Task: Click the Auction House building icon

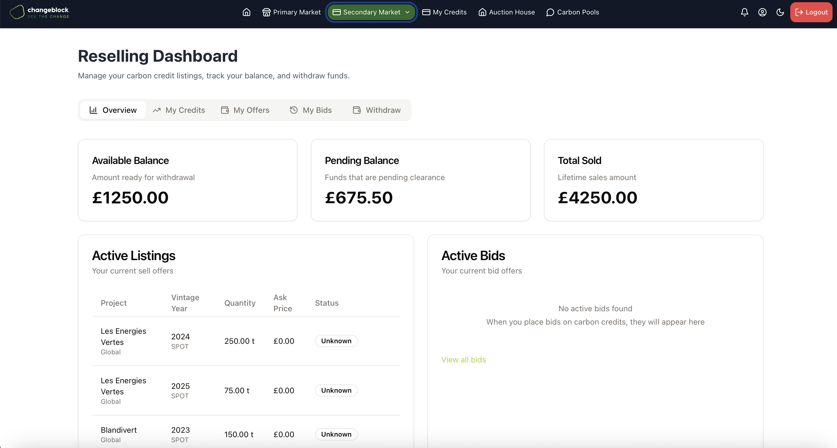Action: tap(482, 12)
